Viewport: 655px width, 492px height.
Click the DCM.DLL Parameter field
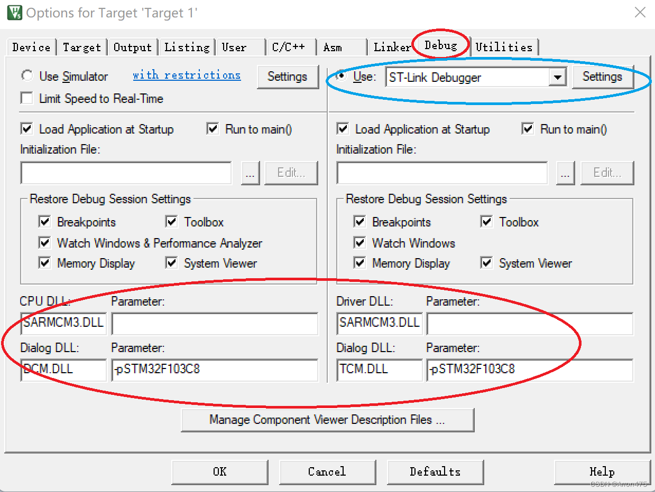(215, 370)
